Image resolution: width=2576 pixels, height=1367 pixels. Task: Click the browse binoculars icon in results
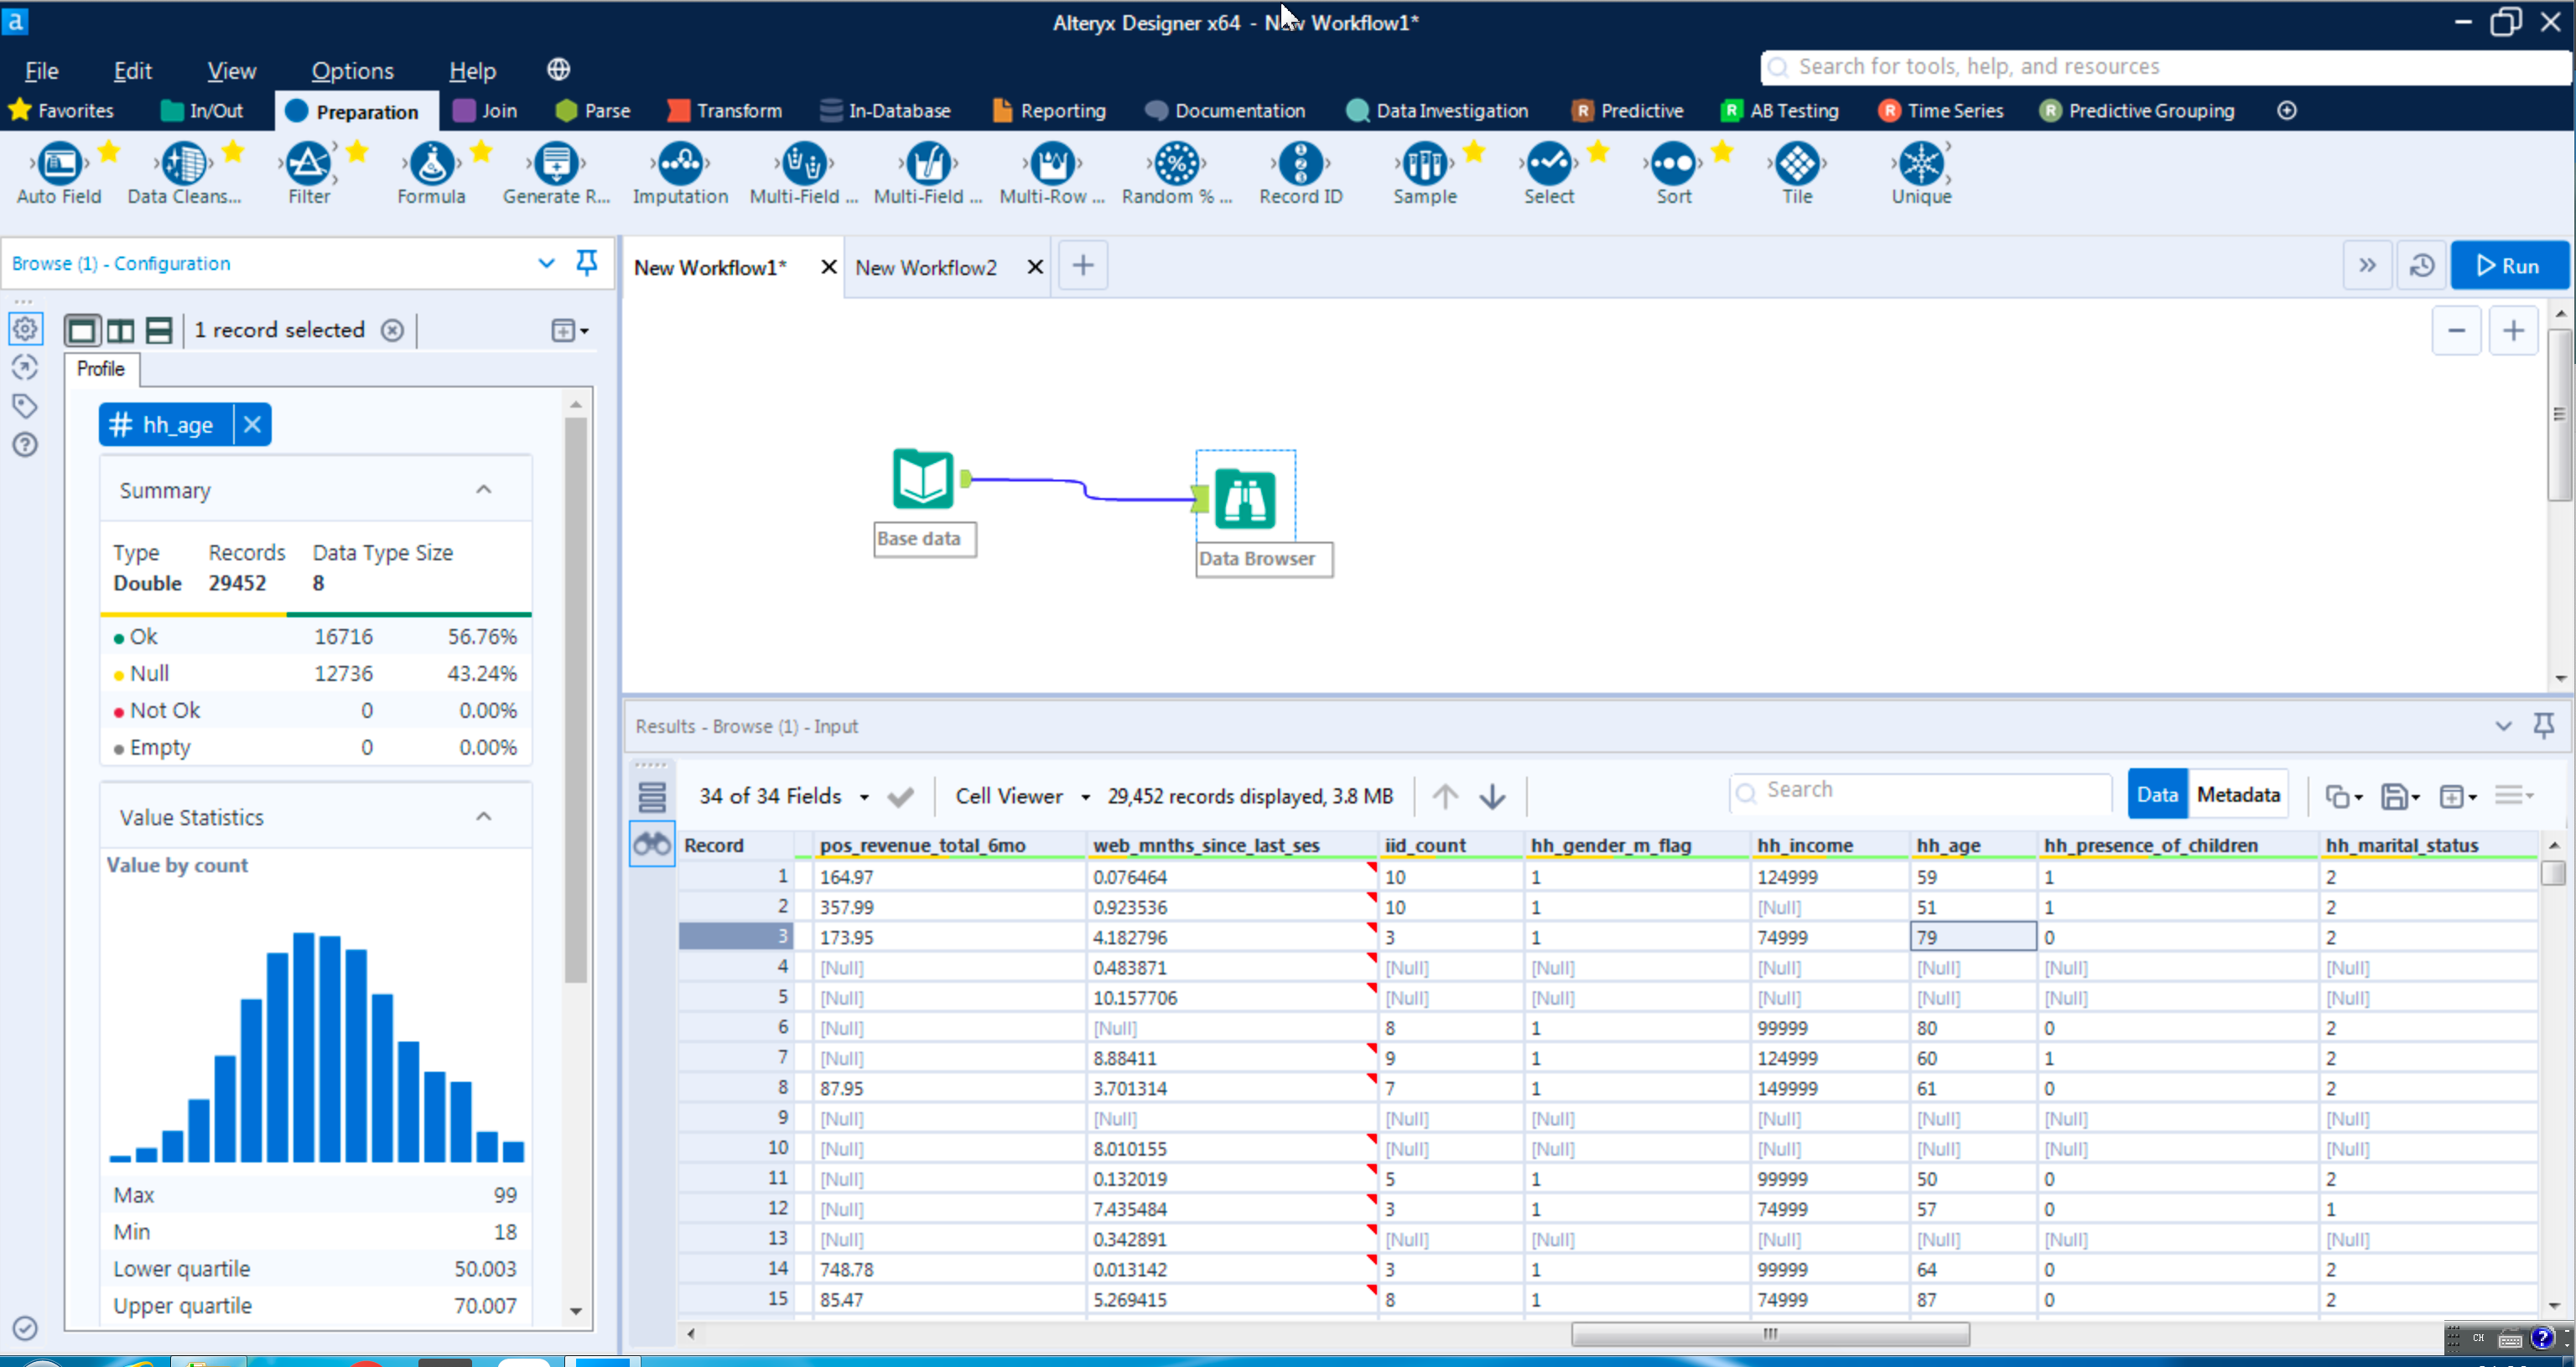pos(651,845)
